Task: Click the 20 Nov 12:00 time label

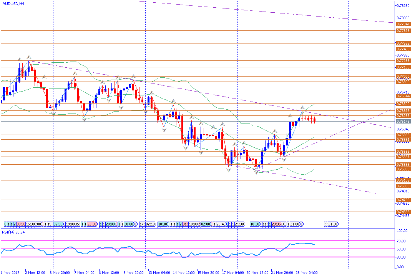Action: pos(257,273)
